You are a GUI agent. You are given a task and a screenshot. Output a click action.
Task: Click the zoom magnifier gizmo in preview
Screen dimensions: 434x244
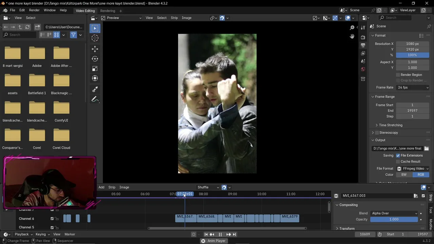tap(352, 27)
